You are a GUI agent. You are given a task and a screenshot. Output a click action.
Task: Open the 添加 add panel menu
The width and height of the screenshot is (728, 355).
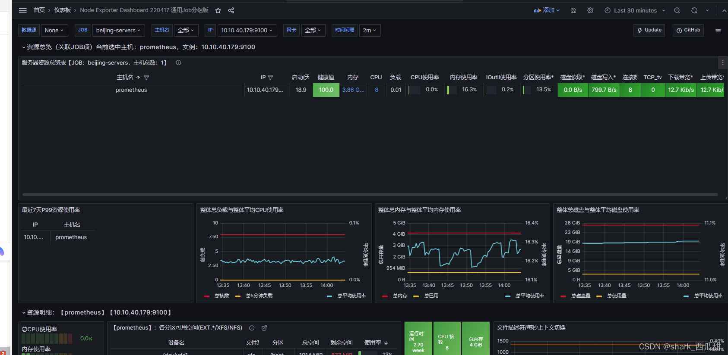(547, 10)
